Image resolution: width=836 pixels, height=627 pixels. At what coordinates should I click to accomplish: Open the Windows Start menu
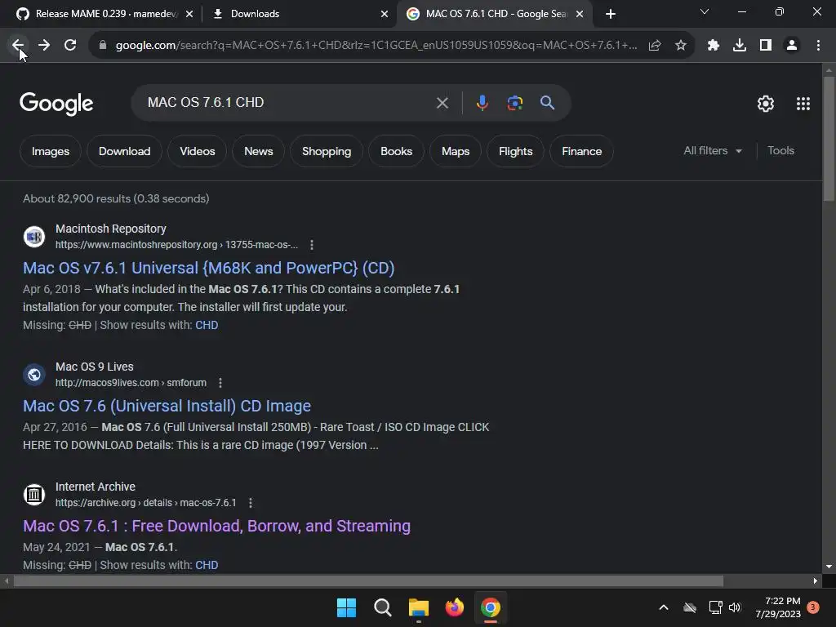point(346,607)
